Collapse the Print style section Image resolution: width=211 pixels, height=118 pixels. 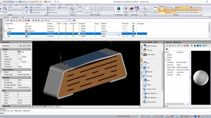pyautogui.click(x=30, y=77)
